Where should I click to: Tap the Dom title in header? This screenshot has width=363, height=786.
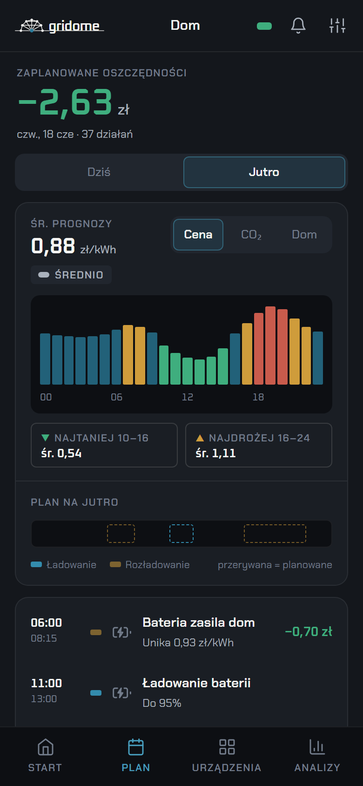pos(185,25)
